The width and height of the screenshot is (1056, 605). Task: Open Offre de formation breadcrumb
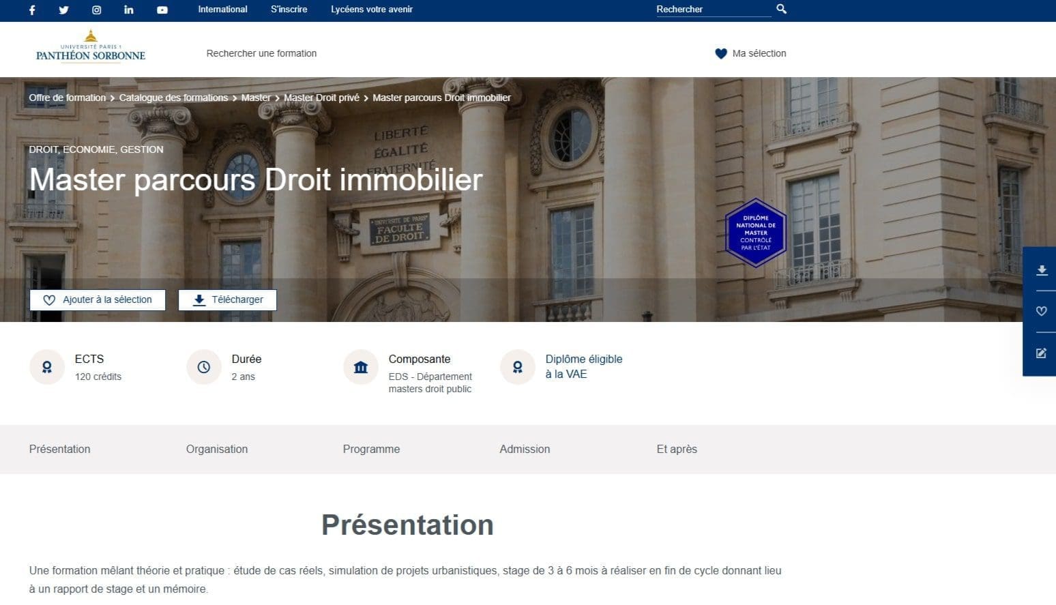pos(67,98)
